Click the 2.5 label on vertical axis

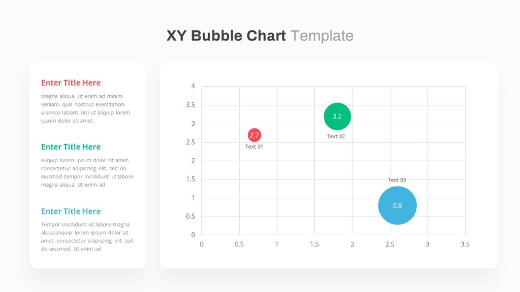190,142
